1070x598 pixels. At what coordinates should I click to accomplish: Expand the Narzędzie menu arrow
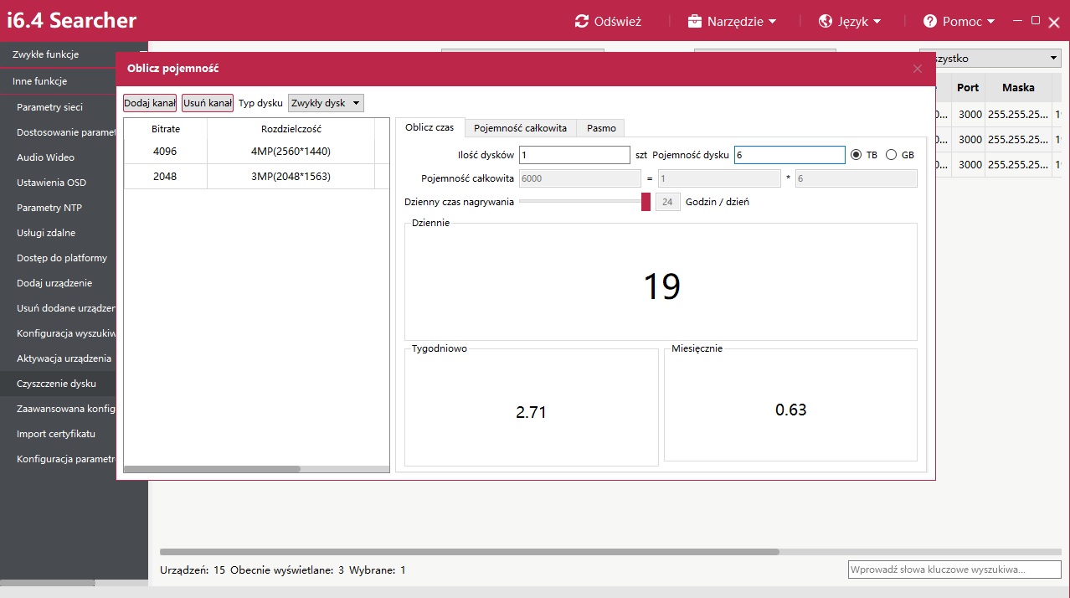pos(773,22)
